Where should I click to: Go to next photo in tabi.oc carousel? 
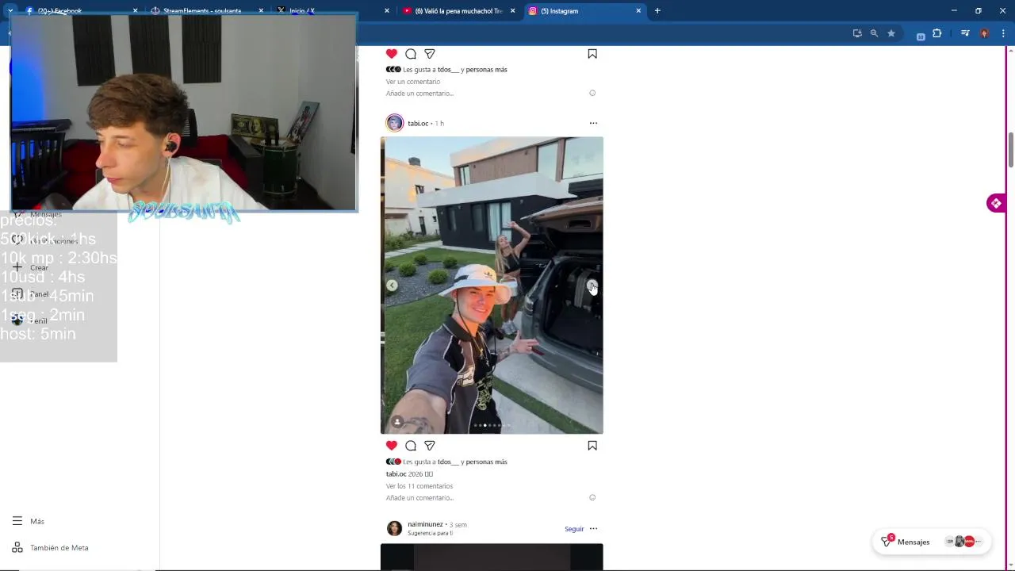pyautogui.click(x=592, y=285)
